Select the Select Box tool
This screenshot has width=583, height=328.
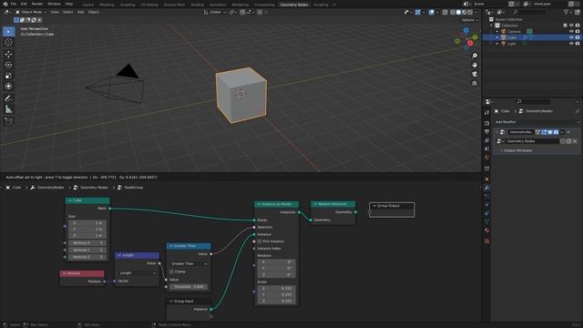coord(8,32)
